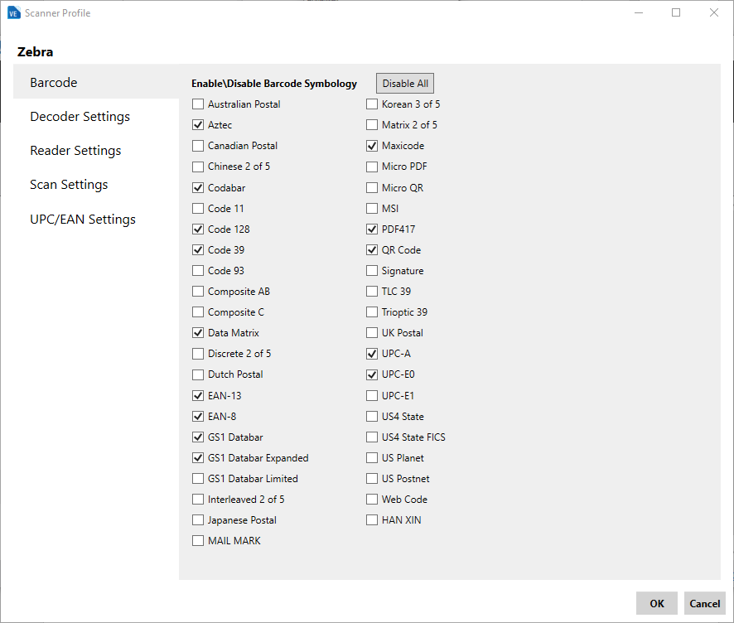The image size is (734, 623).
Task: Disable Aztec symbology
Action: pos(197,125)
